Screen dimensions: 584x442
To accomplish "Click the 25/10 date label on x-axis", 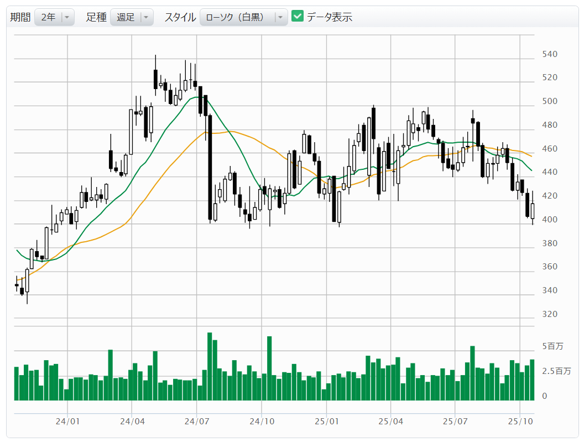I will pyautogui.click(x=520, y=421).
